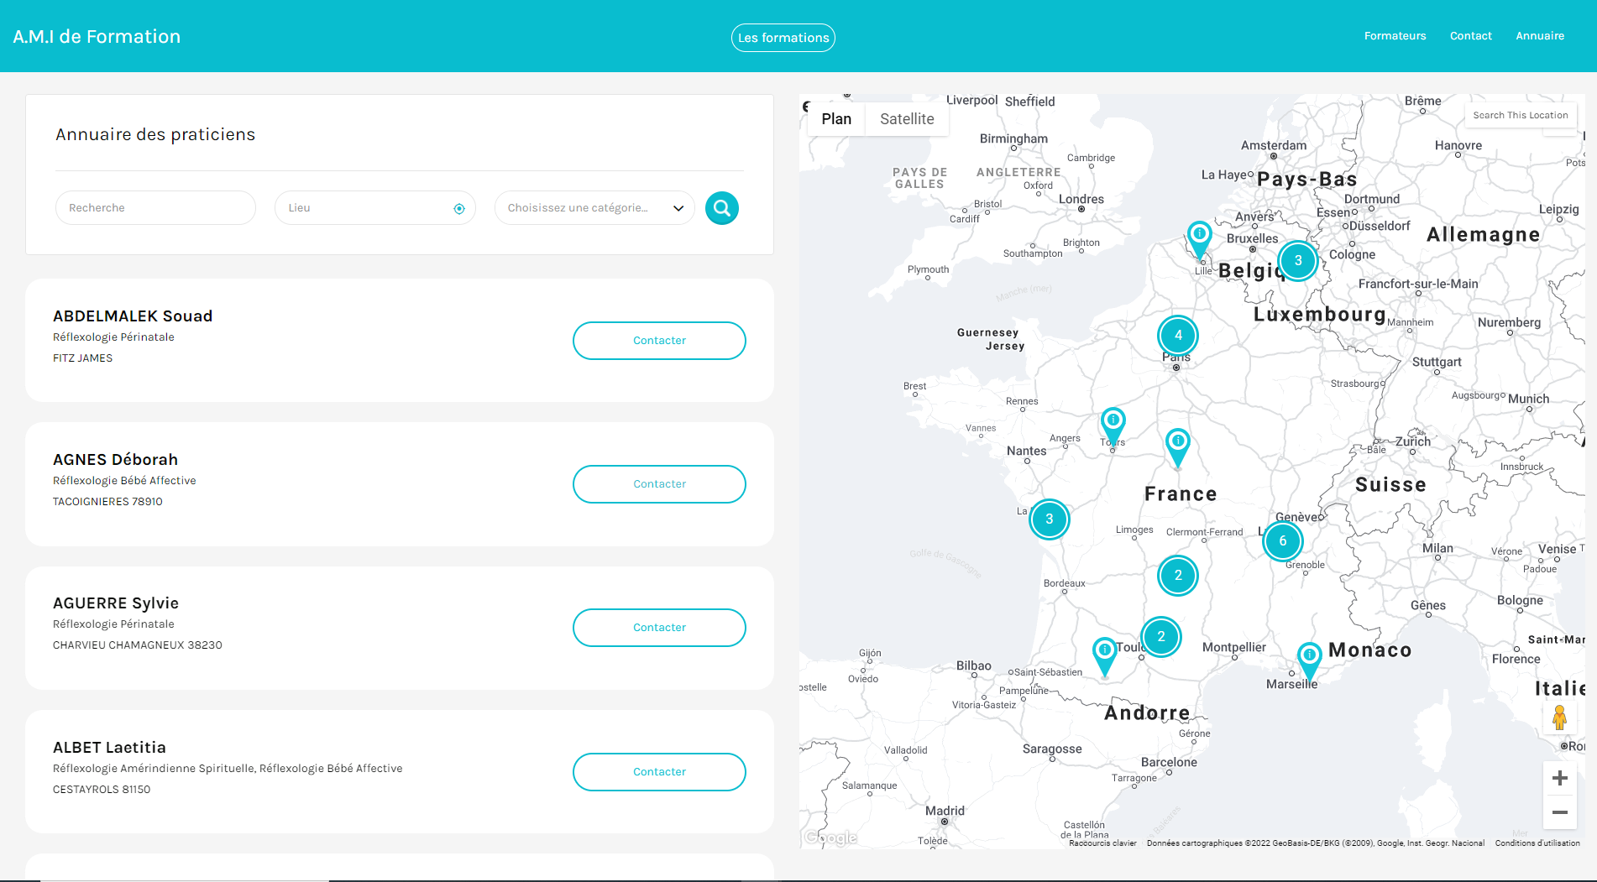Switch map to Plan view
The width and height of the screenshot is (1597, 882).
[836, 119]
